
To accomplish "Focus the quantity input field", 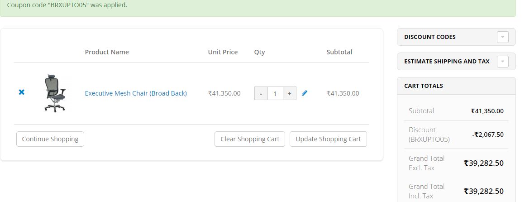I will 275,94.
